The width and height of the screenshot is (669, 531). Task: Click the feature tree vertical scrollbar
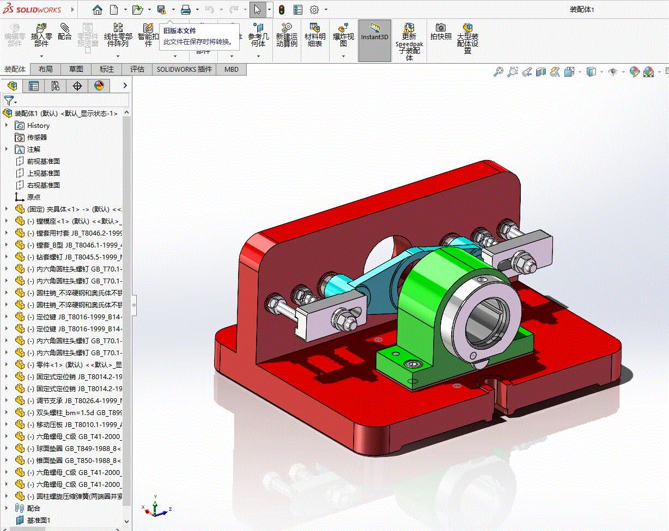[127, 310]
